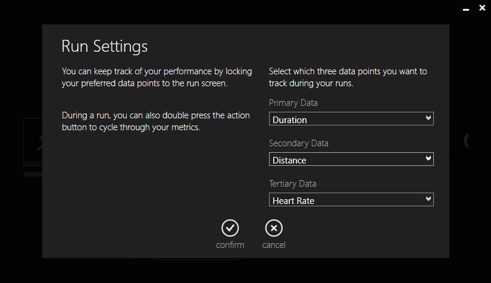
Task: Click the arrow on the Heart Rate combo box
Action: pos(428,199)
